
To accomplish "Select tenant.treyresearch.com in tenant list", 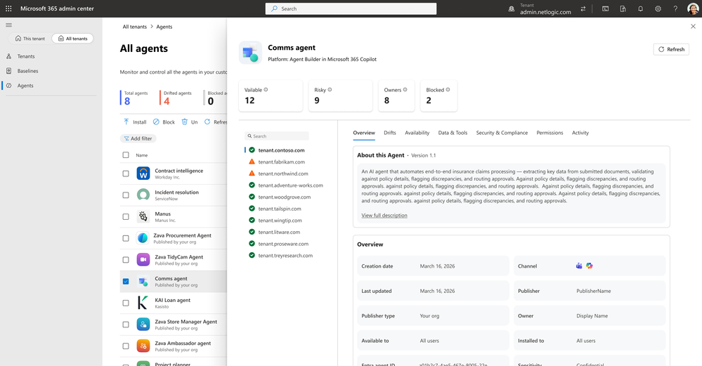I will [285, 256].
